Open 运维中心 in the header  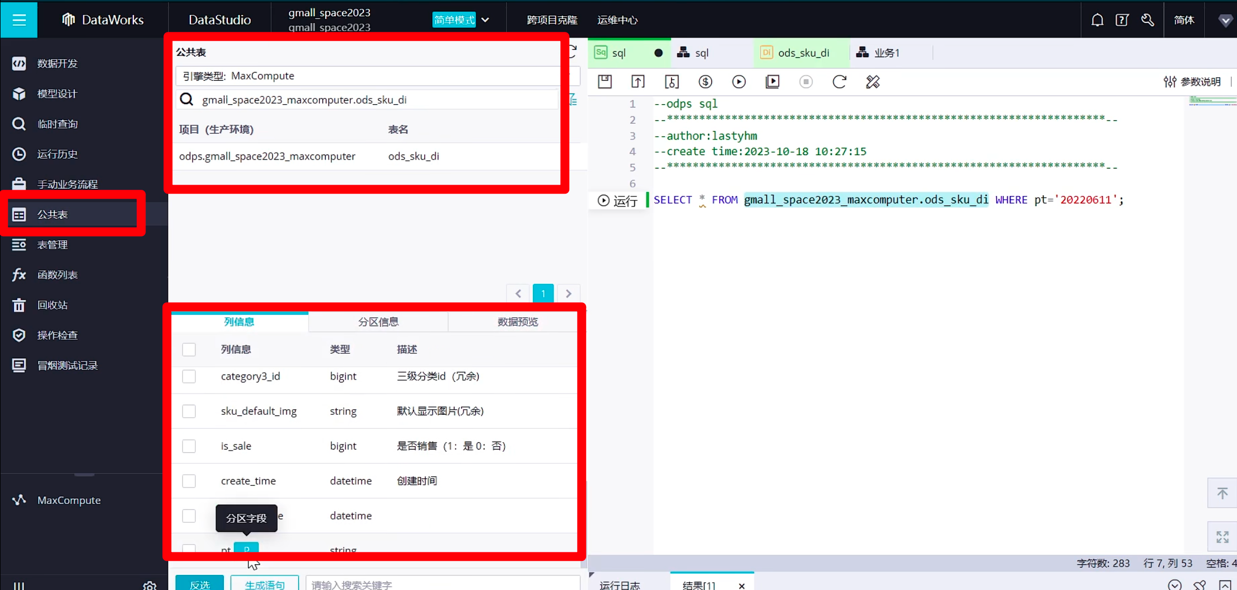[x=617, y=20]
